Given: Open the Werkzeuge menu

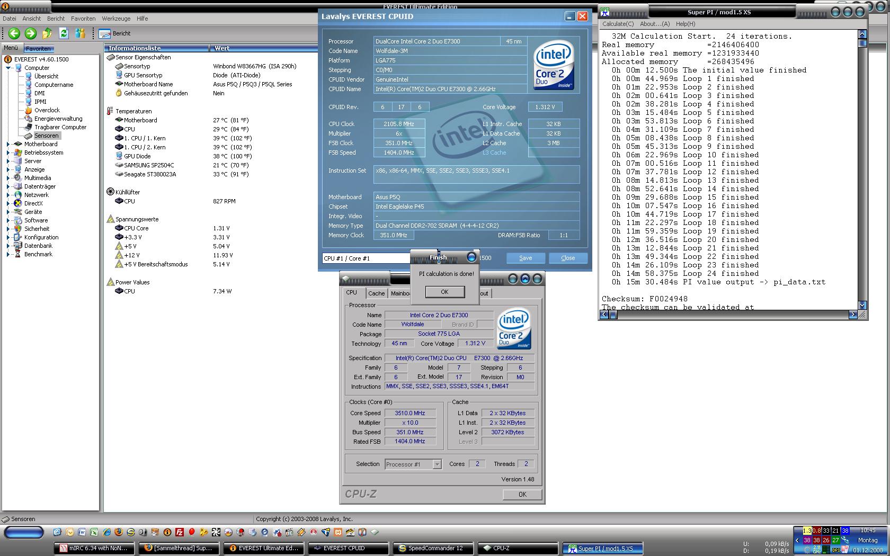Looking at the screenshot, I should coord(116,19).
